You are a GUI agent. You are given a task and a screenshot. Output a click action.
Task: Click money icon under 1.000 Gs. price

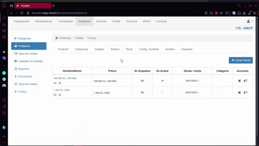(x=55, y=95)
